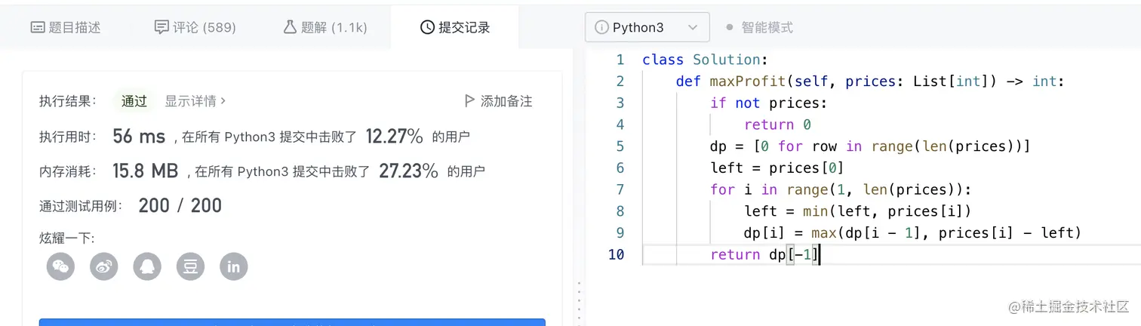Open the 题解 (1.1k) tab

(x=325, y=27)
